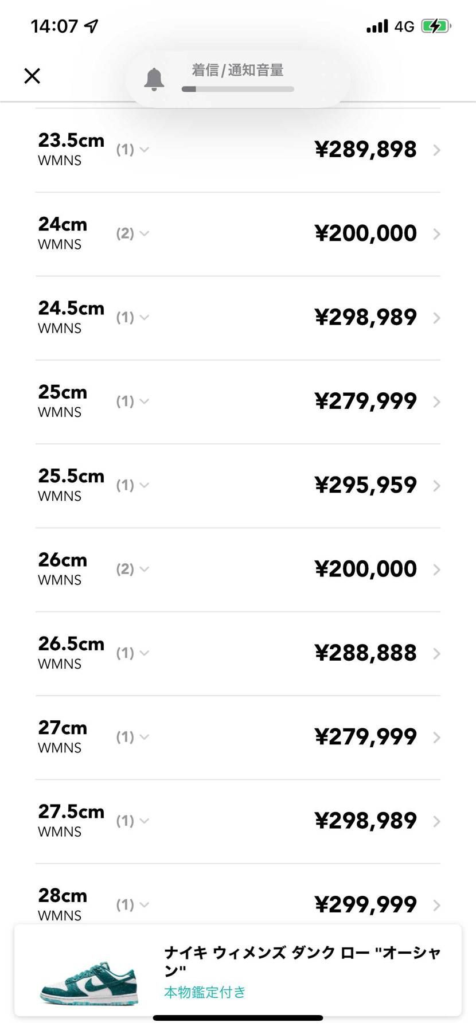
Task: Open the 27.5cm row right arrow
Action: (437, 821)
